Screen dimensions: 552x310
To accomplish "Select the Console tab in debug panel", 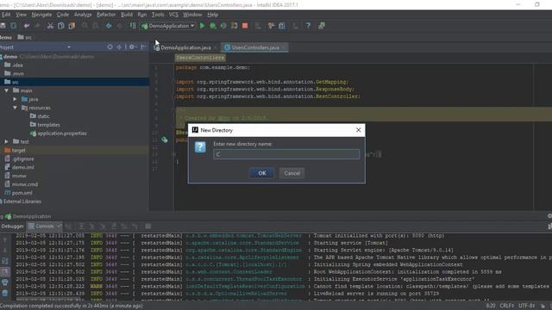I will (x=44, y=226).
